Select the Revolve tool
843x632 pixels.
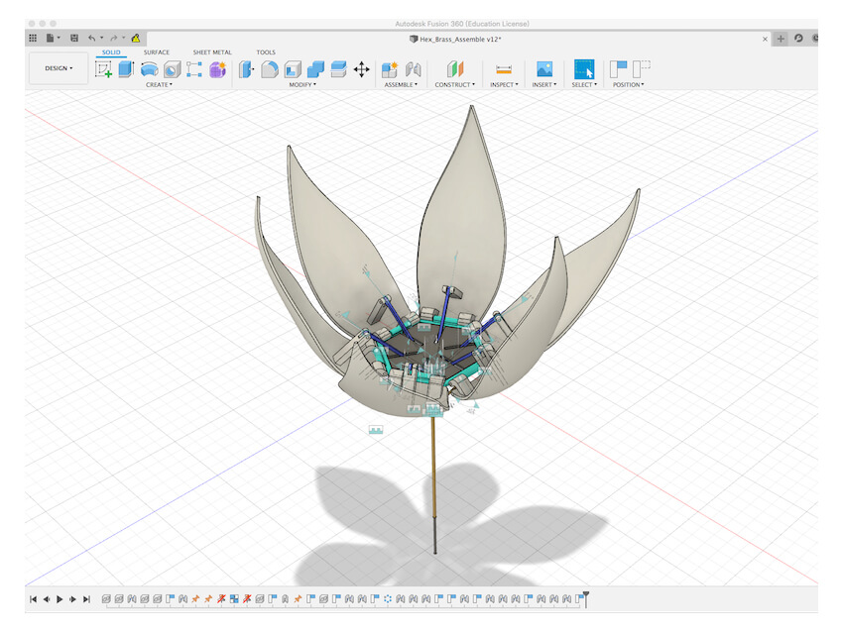[x=149, y=69]
